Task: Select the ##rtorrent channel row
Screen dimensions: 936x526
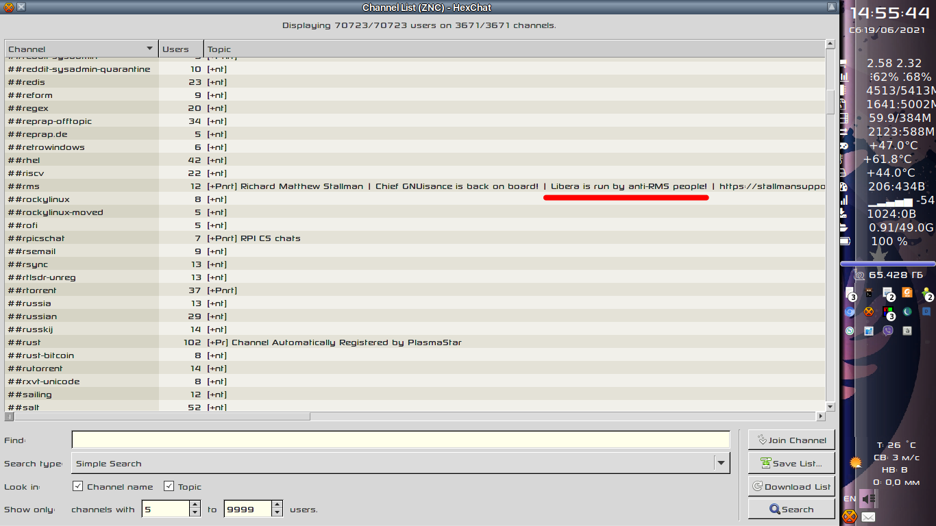Action: click(415, 290)
